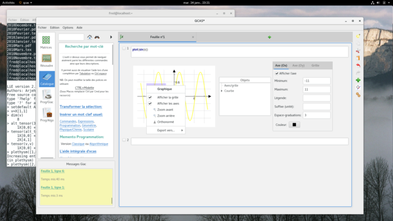The image size is (393, 221).
Task: Open the qcas app menu in top bar
Action: 26,2
